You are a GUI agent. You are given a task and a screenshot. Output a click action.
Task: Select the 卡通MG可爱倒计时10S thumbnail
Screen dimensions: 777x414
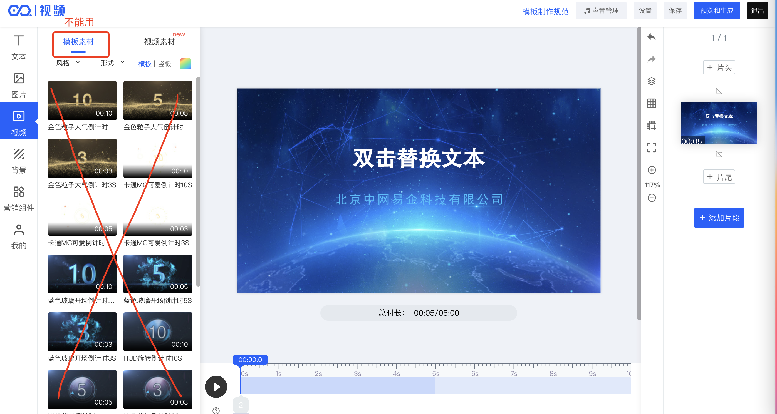(158, 158)
